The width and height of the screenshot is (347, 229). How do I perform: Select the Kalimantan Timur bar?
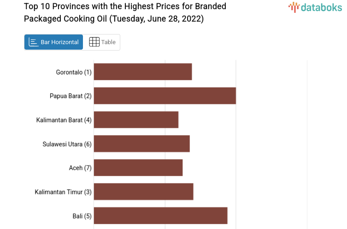143,191
